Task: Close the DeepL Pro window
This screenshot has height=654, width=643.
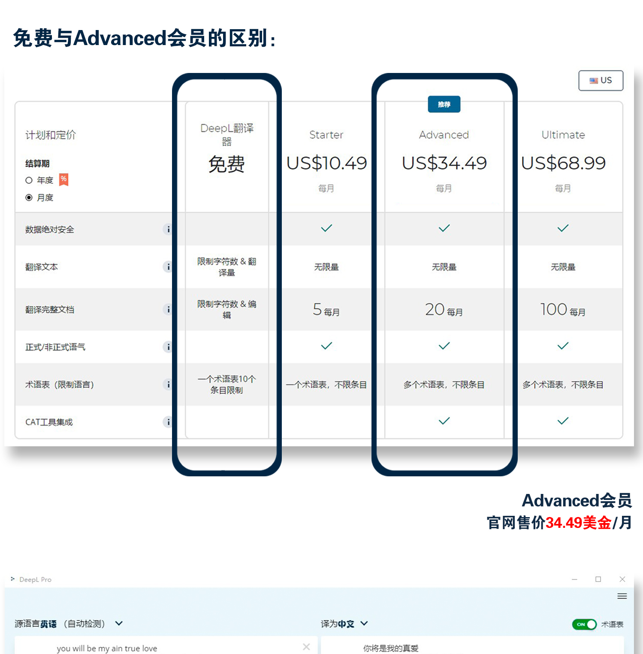Action: 622,579
